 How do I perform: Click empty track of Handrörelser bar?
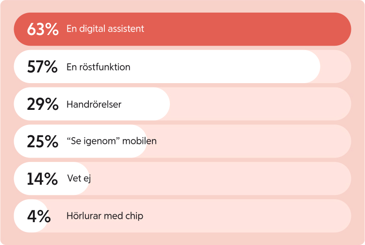260,104
